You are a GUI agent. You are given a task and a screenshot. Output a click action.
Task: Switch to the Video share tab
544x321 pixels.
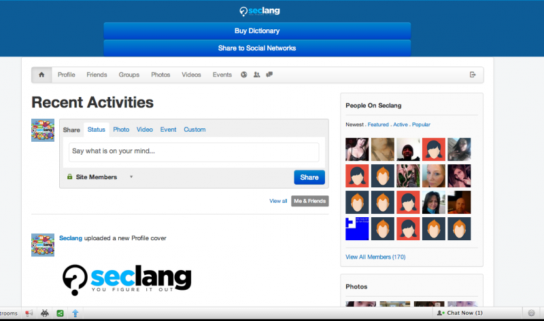[x=145, y=130]
